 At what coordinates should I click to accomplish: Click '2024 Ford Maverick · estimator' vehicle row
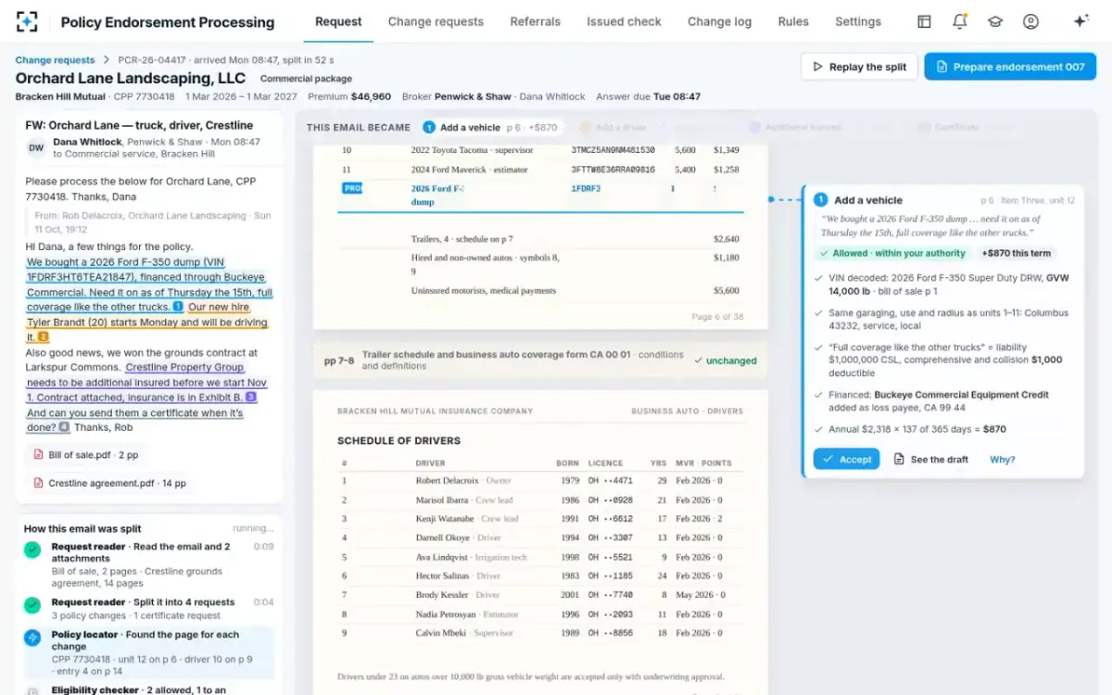click(540, 170)
